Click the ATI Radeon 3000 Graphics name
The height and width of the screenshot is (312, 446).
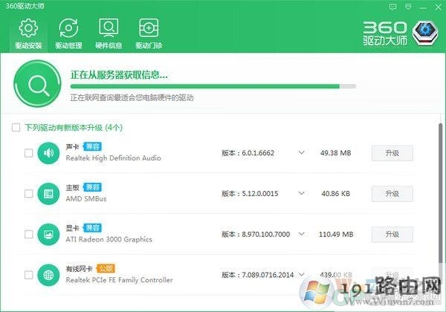pyautogui.click(x=109, y=239)
